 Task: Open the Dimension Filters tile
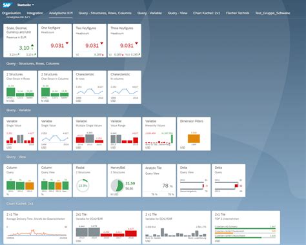194,134
